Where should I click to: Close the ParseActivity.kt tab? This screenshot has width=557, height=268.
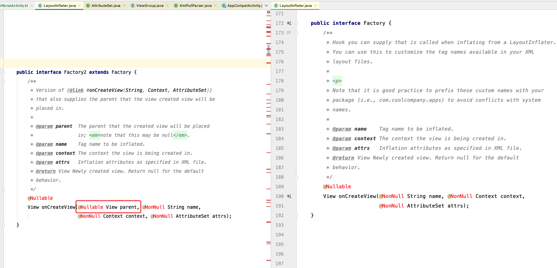click(32, 6)
